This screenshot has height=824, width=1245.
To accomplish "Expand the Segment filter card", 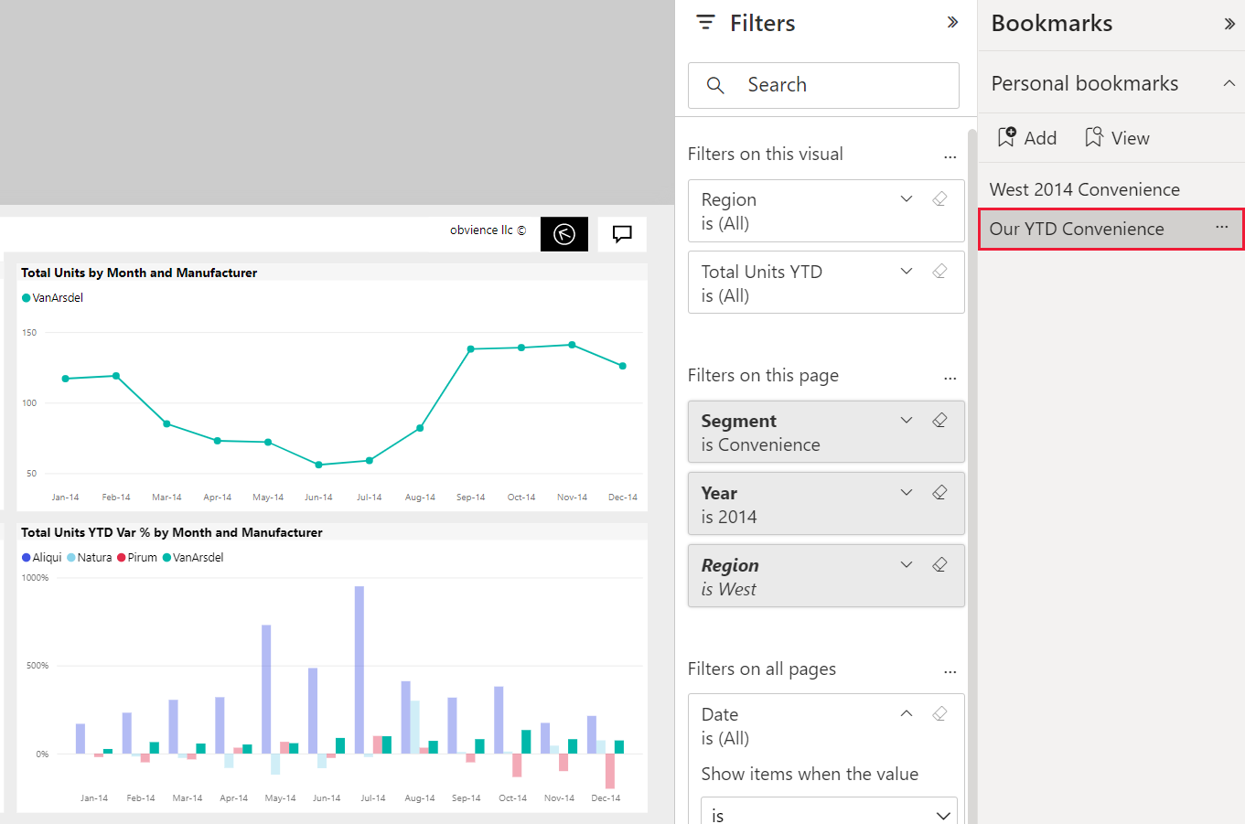I will pos(907,421).
